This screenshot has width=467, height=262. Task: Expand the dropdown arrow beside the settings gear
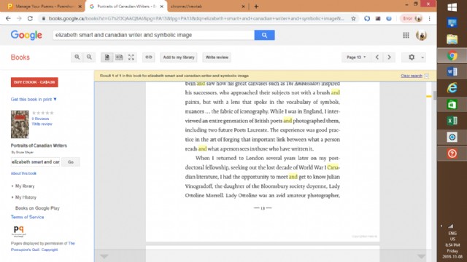tap(422, 57)
